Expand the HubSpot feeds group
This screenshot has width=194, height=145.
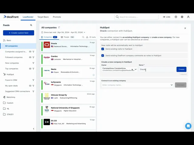[8, 74]
